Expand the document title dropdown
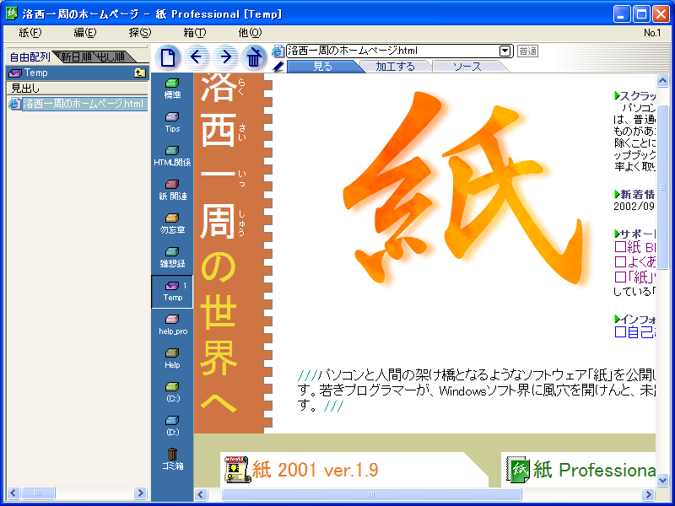The width and height of the screenshot is (675, 506). pyautogui.click(x=505, y=51)
